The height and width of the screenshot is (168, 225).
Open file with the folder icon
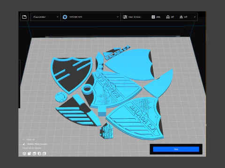24,17
